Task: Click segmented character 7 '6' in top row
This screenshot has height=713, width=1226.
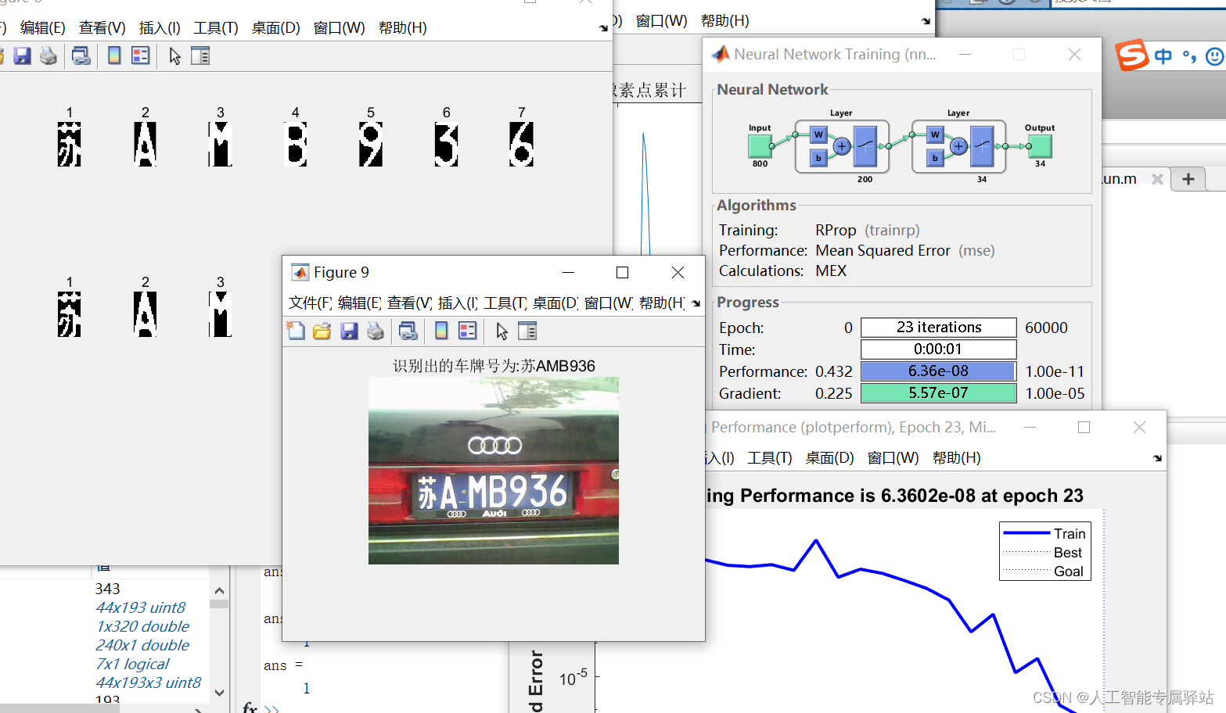Action: coord(522,144)
